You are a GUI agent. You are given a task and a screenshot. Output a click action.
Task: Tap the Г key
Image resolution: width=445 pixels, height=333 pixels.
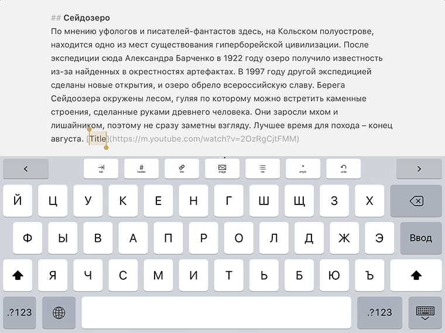click(x=229, y=201)
